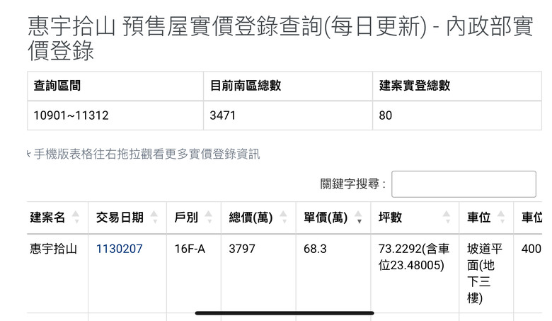Focus the 關鍵字搜尋 input field
The width and height of the screenshot is (552, 321).
click(x=464, y=184)
